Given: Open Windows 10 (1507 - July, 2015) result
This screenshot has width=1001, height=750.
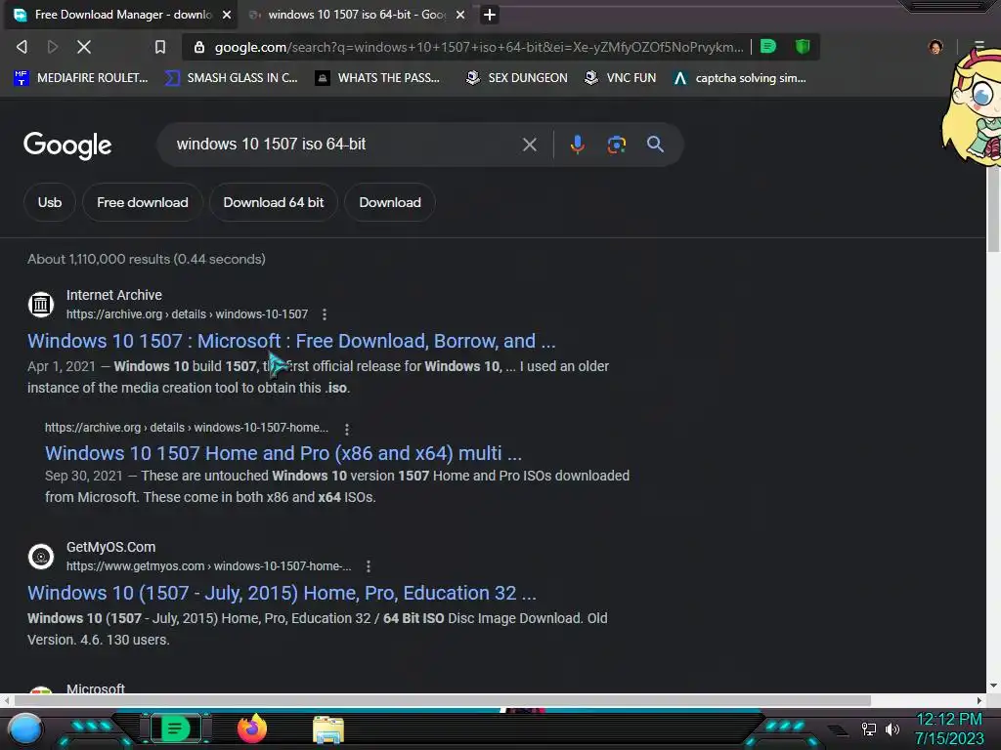Looking at the screenshot, I should tap(282, 593).
